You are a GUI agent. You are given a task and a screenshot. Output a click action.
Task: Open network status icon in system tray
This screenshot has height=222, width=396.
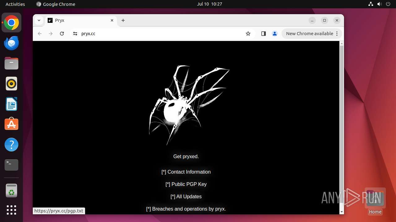371,4
